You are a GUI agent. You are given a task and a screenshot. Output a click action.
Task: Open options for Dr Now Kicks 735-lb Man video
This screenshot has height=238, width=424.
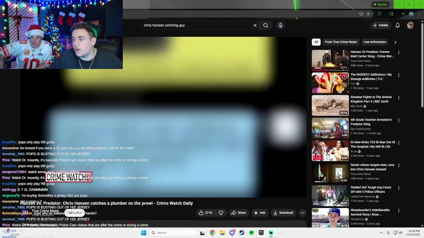[398, 143]
